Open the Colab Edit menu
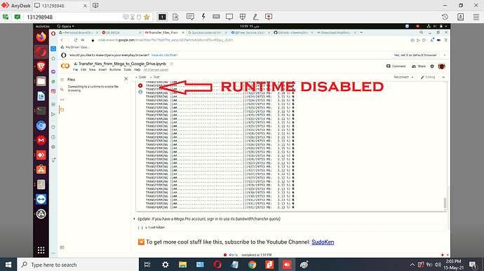The image size is (484, 271). (x=83, y=70)
